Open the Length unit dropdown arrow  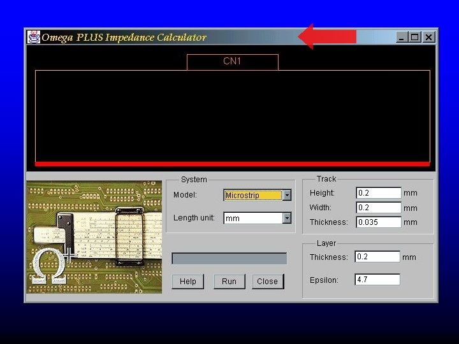click(287, 218)
